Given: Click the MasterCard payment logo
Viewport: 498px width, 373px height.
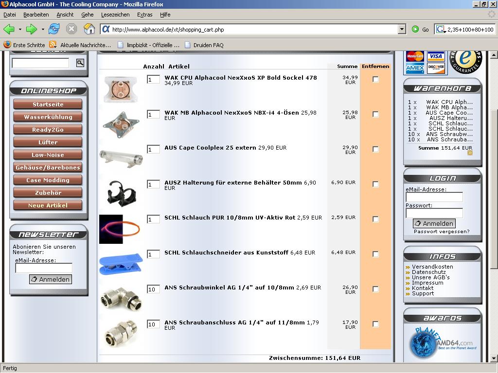Looking at the screenshot, I should (415, 56).
